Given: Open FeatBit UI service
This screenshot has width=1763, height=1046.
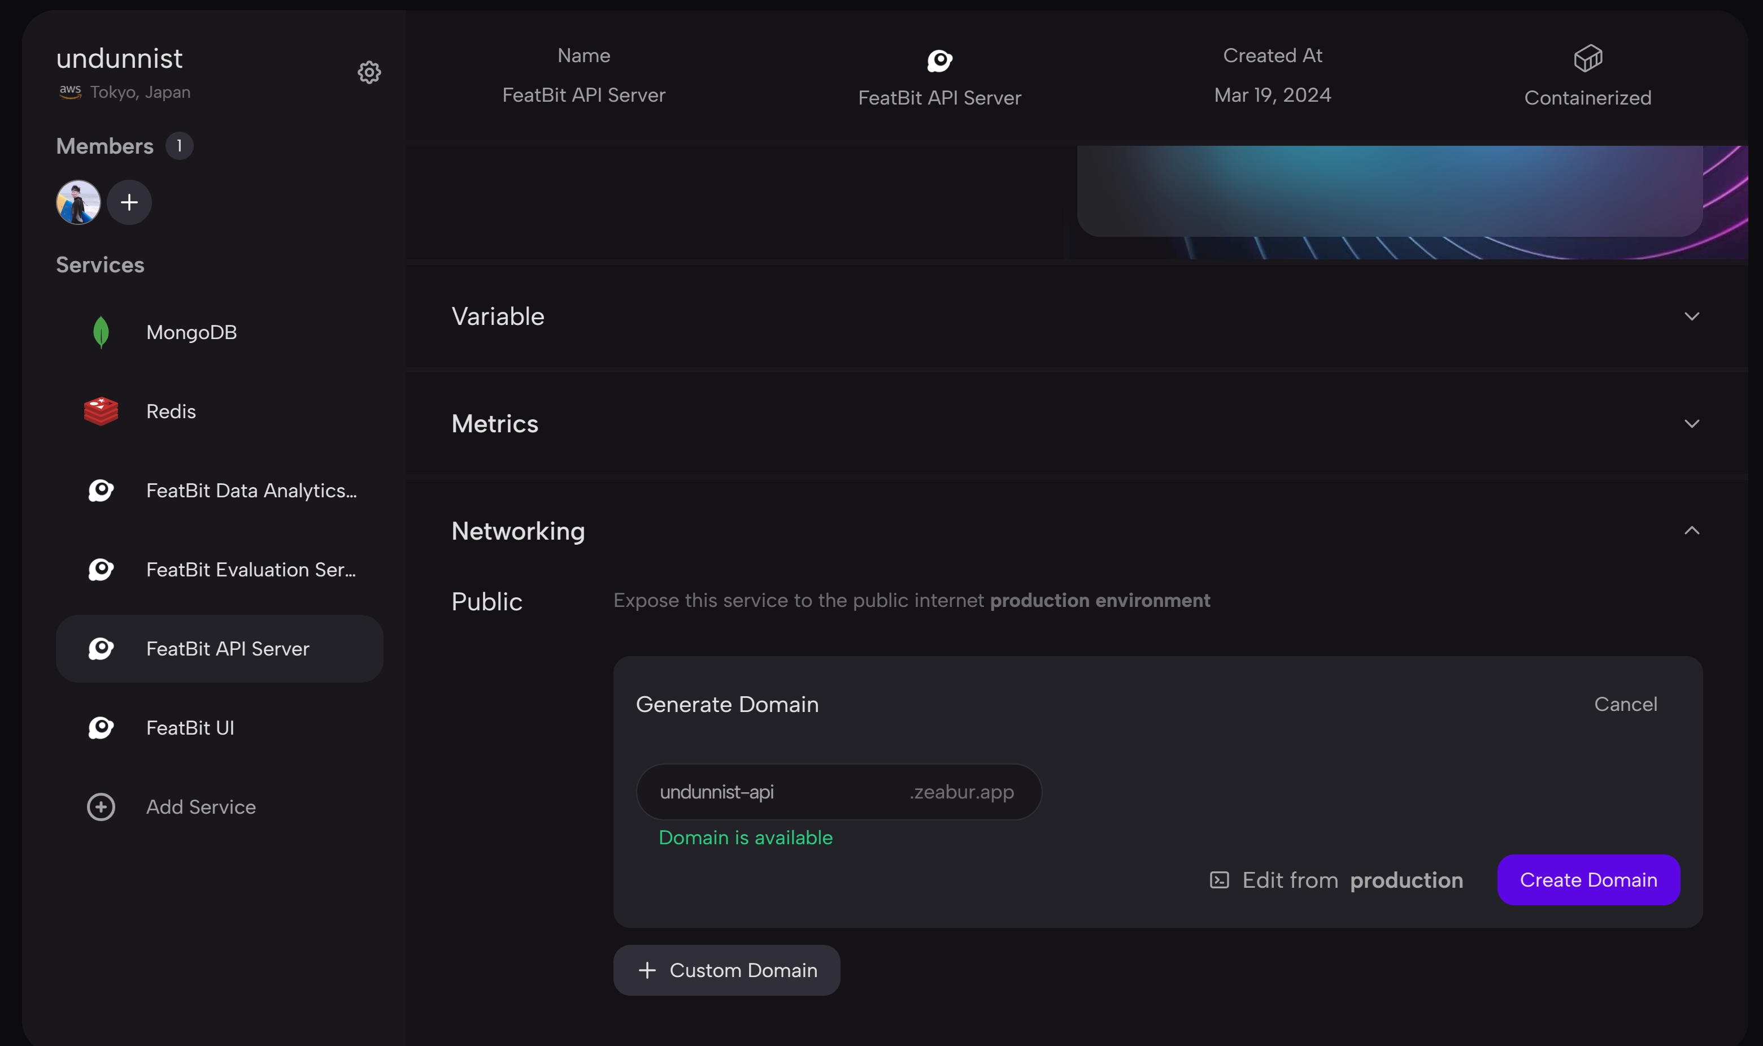Looking at the screenshot, I should click(x=219, y=727).
